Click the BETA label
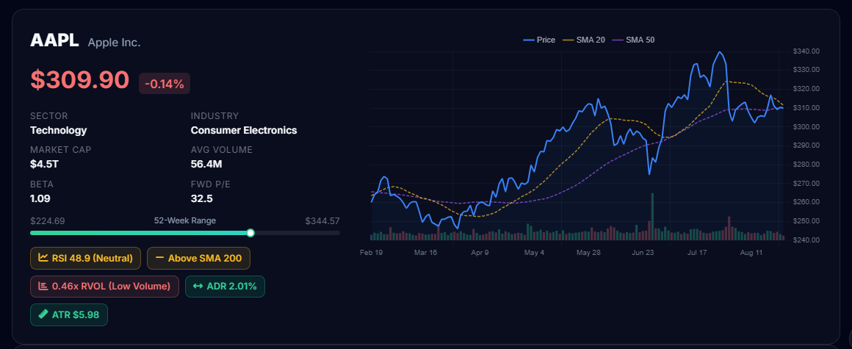 [42, 184]
